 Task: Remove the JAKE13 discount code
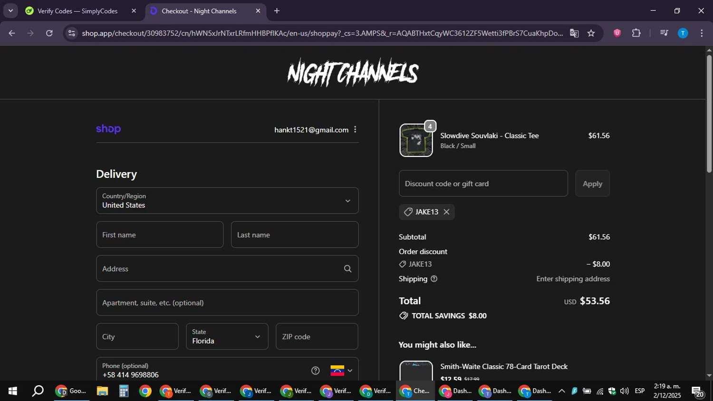click(x=446, y=212)
